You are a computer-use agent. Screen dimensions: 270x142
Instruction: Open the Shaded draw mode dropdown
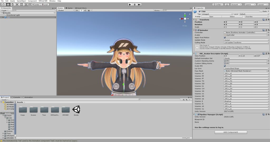pos(66,10)
